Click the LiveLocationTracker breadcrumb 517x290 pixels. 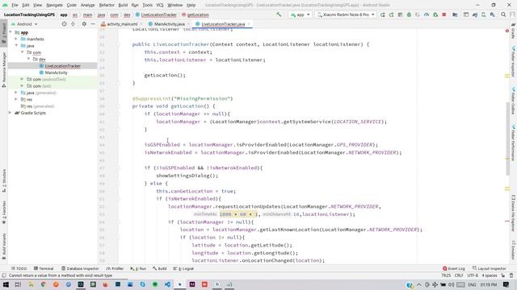coord(156,14)
